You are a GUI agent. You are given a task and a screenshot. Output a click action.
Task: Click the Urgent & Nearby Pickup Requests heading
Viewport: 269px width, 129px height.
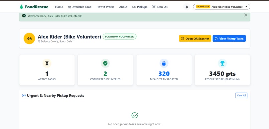(x=56, y=96)
